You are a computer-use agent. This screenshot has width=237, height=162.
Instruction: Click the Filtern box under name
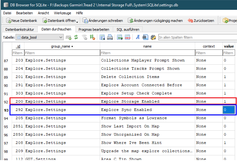click(x=148, y=53)
